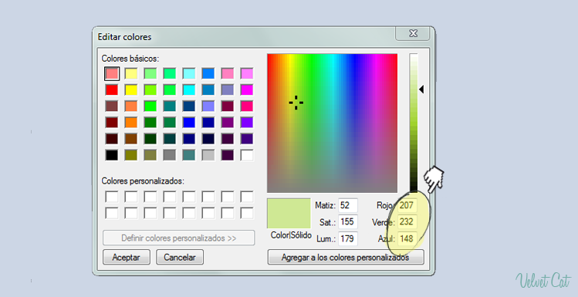This screenshot has height=297, width=578.
Task: Choose the silver light gray swatch in bottom row
Action: pyautogui.click(x=208, y=155)
